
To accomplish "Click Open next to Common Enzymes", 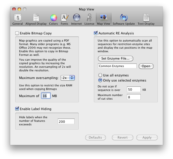I will pyautogui.click(x=146, y=66).
